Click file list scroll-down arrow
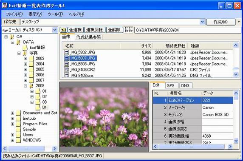This screenshot has height=161, width=243. (x=236, y=74)
